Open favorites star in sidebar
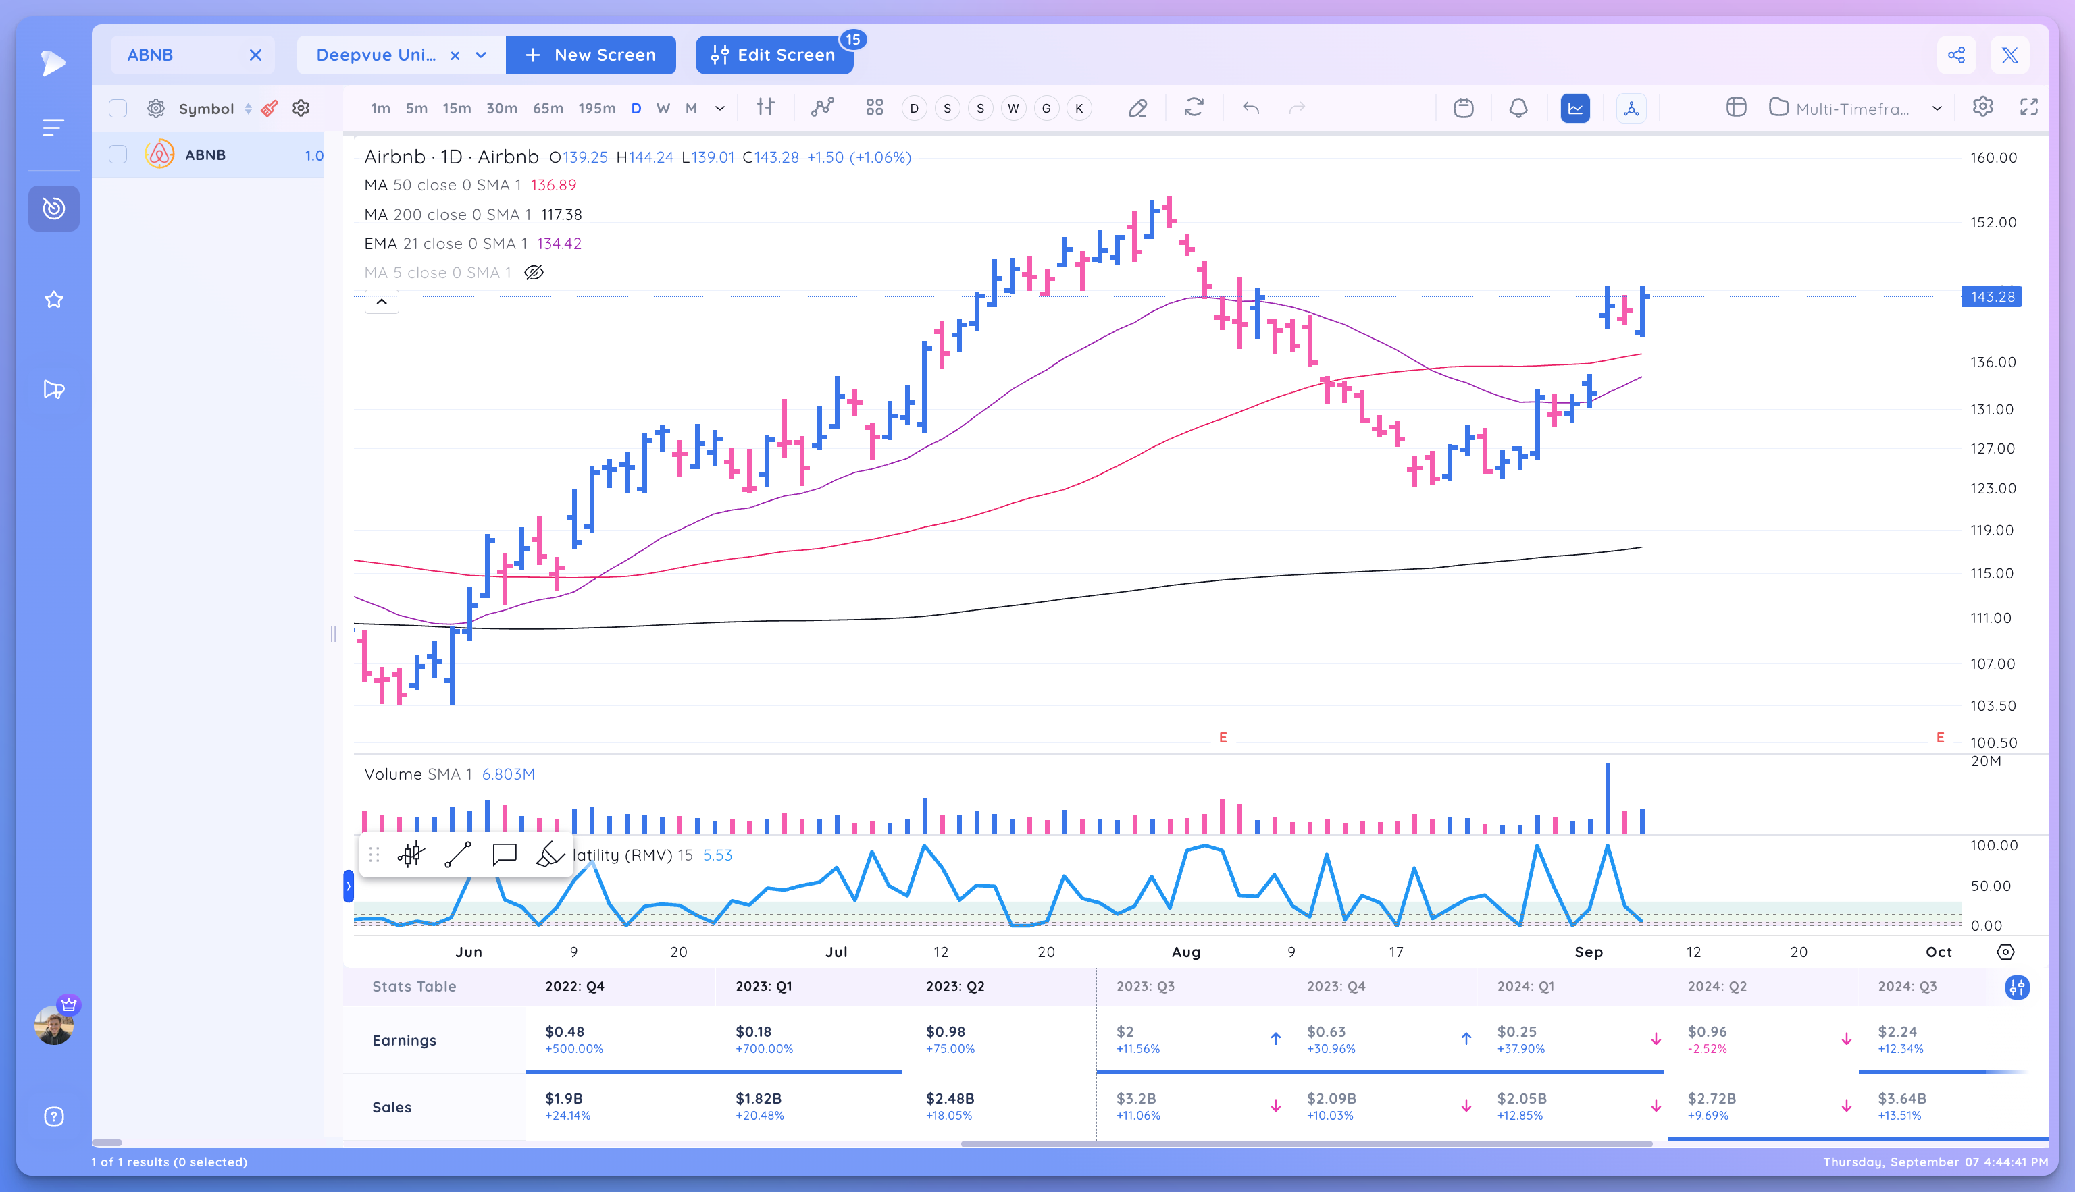2075x1192 pixels. tap(54, 300)
